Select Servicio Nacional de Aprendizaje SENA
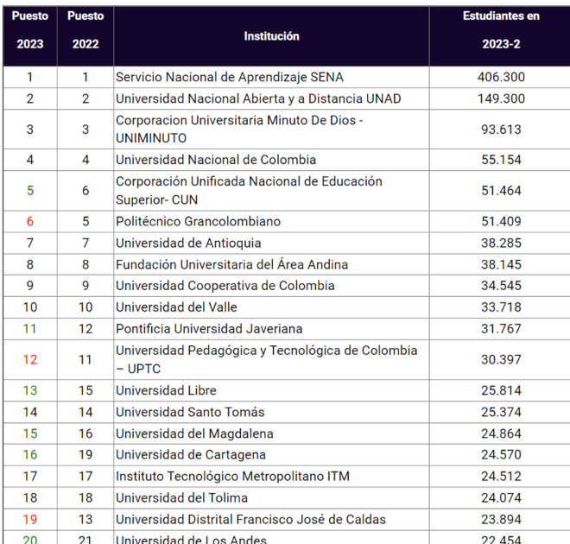This screenshot has width=570, height=544. pos(229,77)
